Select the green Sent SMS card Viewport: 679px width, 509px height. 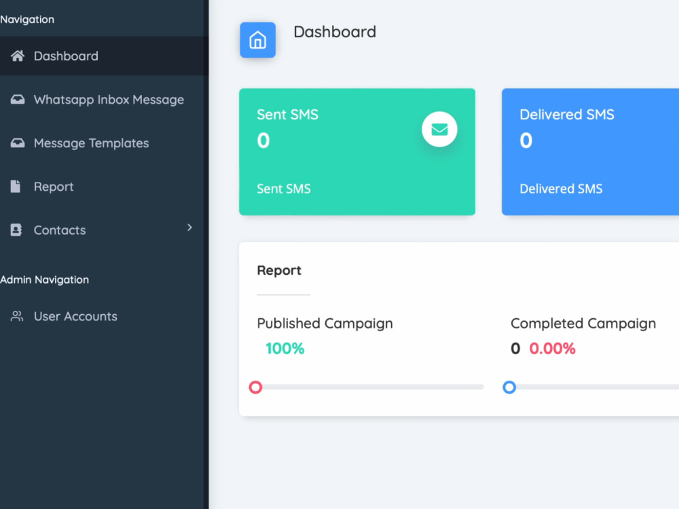(x=357, y=152)
